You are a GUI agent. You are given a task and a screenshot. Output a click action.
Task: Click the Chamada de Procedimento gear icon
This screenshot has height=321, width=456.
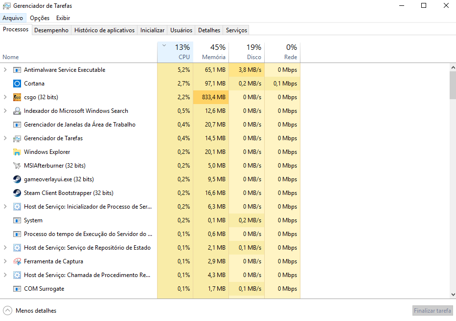17,275
